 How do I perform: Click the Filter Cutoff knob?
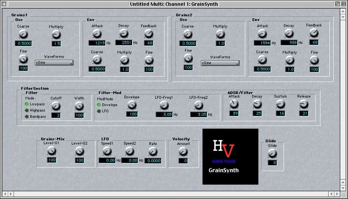click(x=56, y=106)
